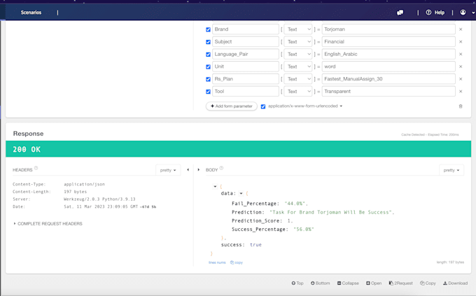Expand COMPLETE REQUEST HEADERS section
476x296 pixels.
(x=48, y=223)
